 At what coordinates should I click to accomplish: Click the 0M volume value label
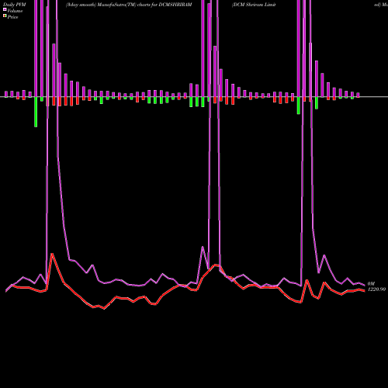(371, 284)
